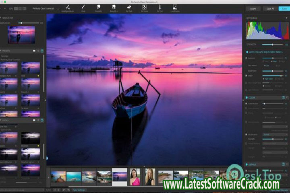This screenshot has width=290, height=193.
Task: Select the Vivid preset icon in toolbar
Action: tap(83, 7)
